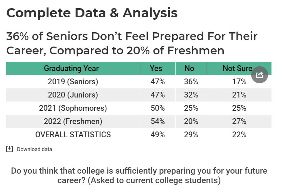
Task: Click the share icon button
Action: [259, 75]
